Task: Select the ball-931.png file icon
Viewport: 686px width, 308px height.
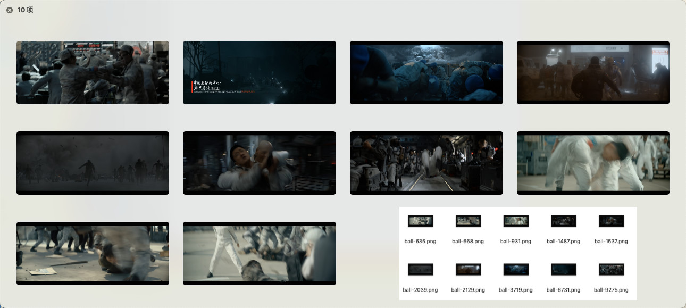Action: [x=516, y=221]
